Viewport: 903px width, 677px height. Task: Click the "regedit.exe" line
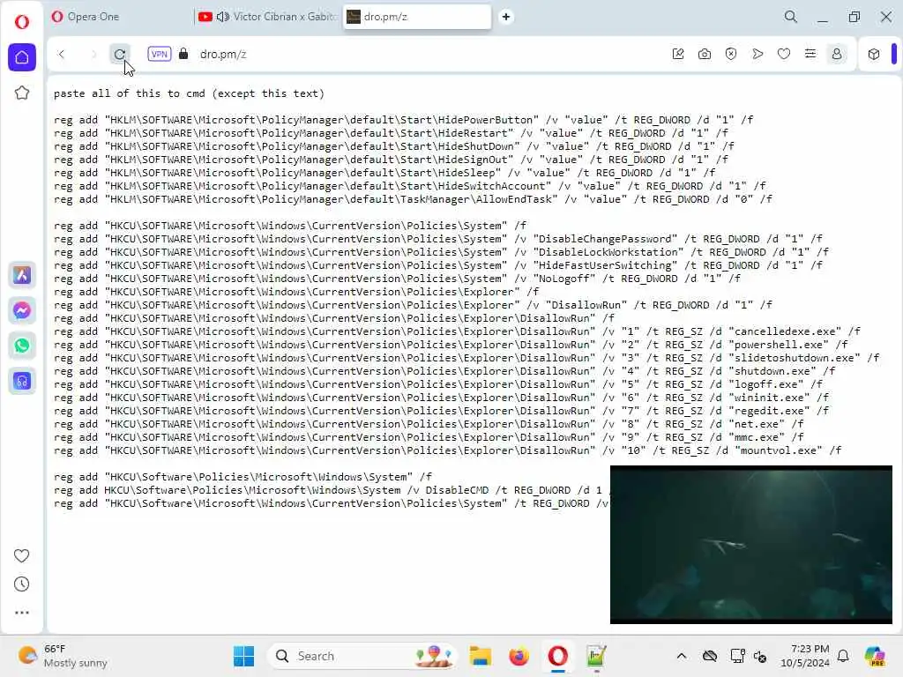click(441, 411)
